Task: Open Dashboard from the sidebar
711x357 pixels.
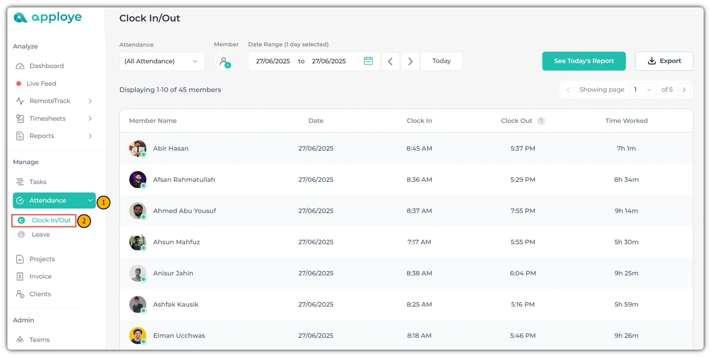Action: point(46,66)
